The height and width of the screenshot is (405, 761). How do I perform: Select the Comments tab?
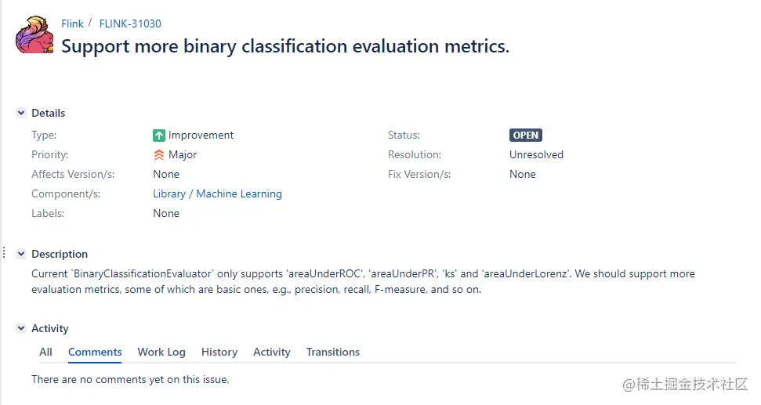(95, 353)
